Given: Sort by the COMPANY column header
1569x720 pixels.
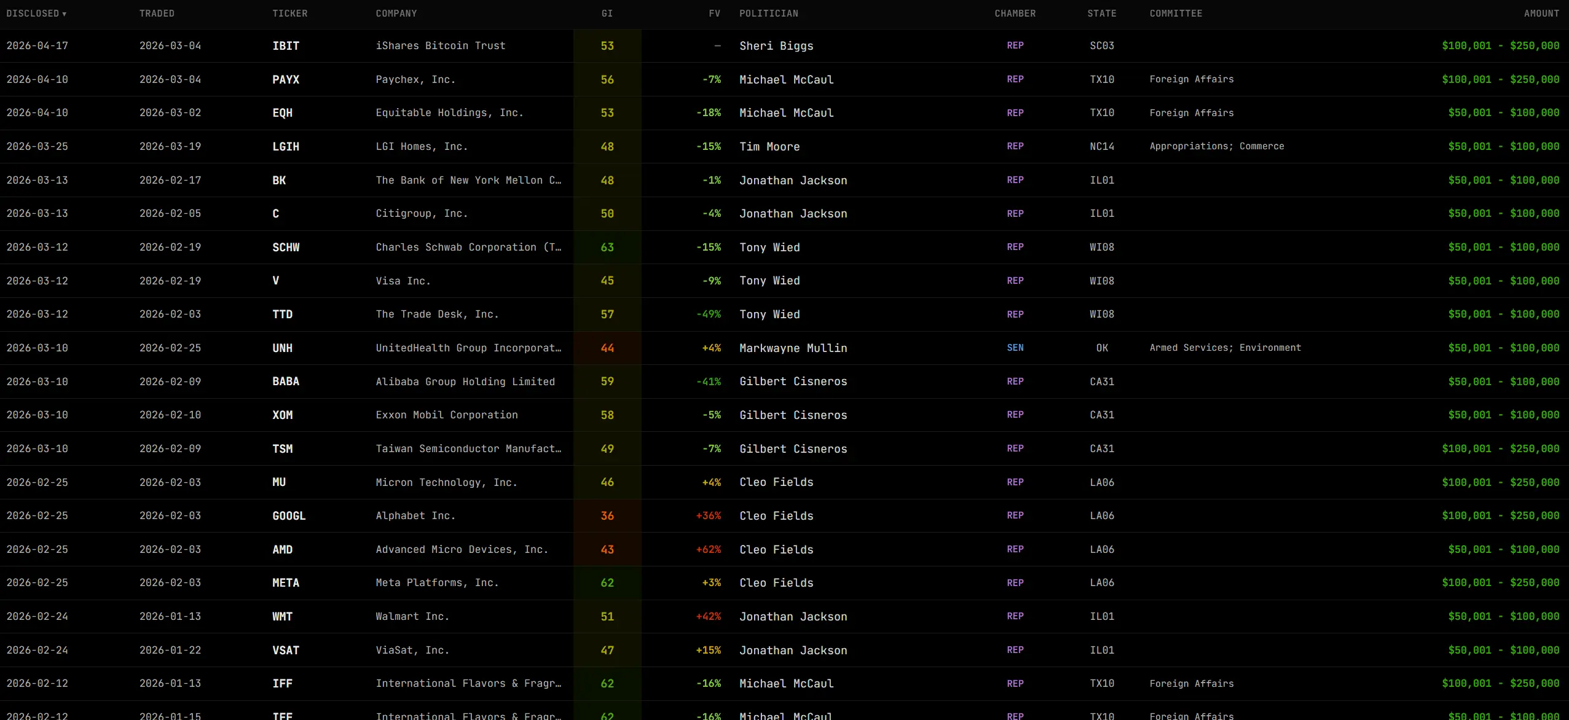Looking at the screenshot, I should [x=396, y=14].
